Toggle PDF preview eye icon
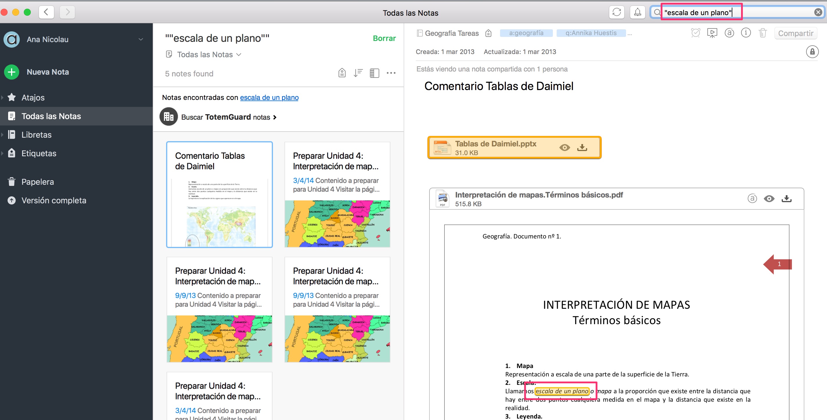 pos(769,198)
